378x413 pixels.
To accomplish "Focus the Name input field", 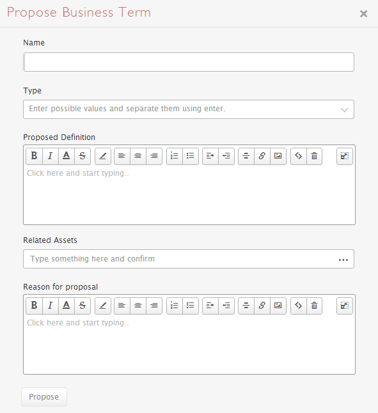I will pos(189,62).
